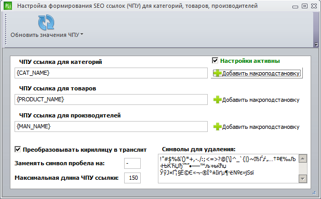Focus the {PRODUCT_NAME} input field

tap(111, 100)
